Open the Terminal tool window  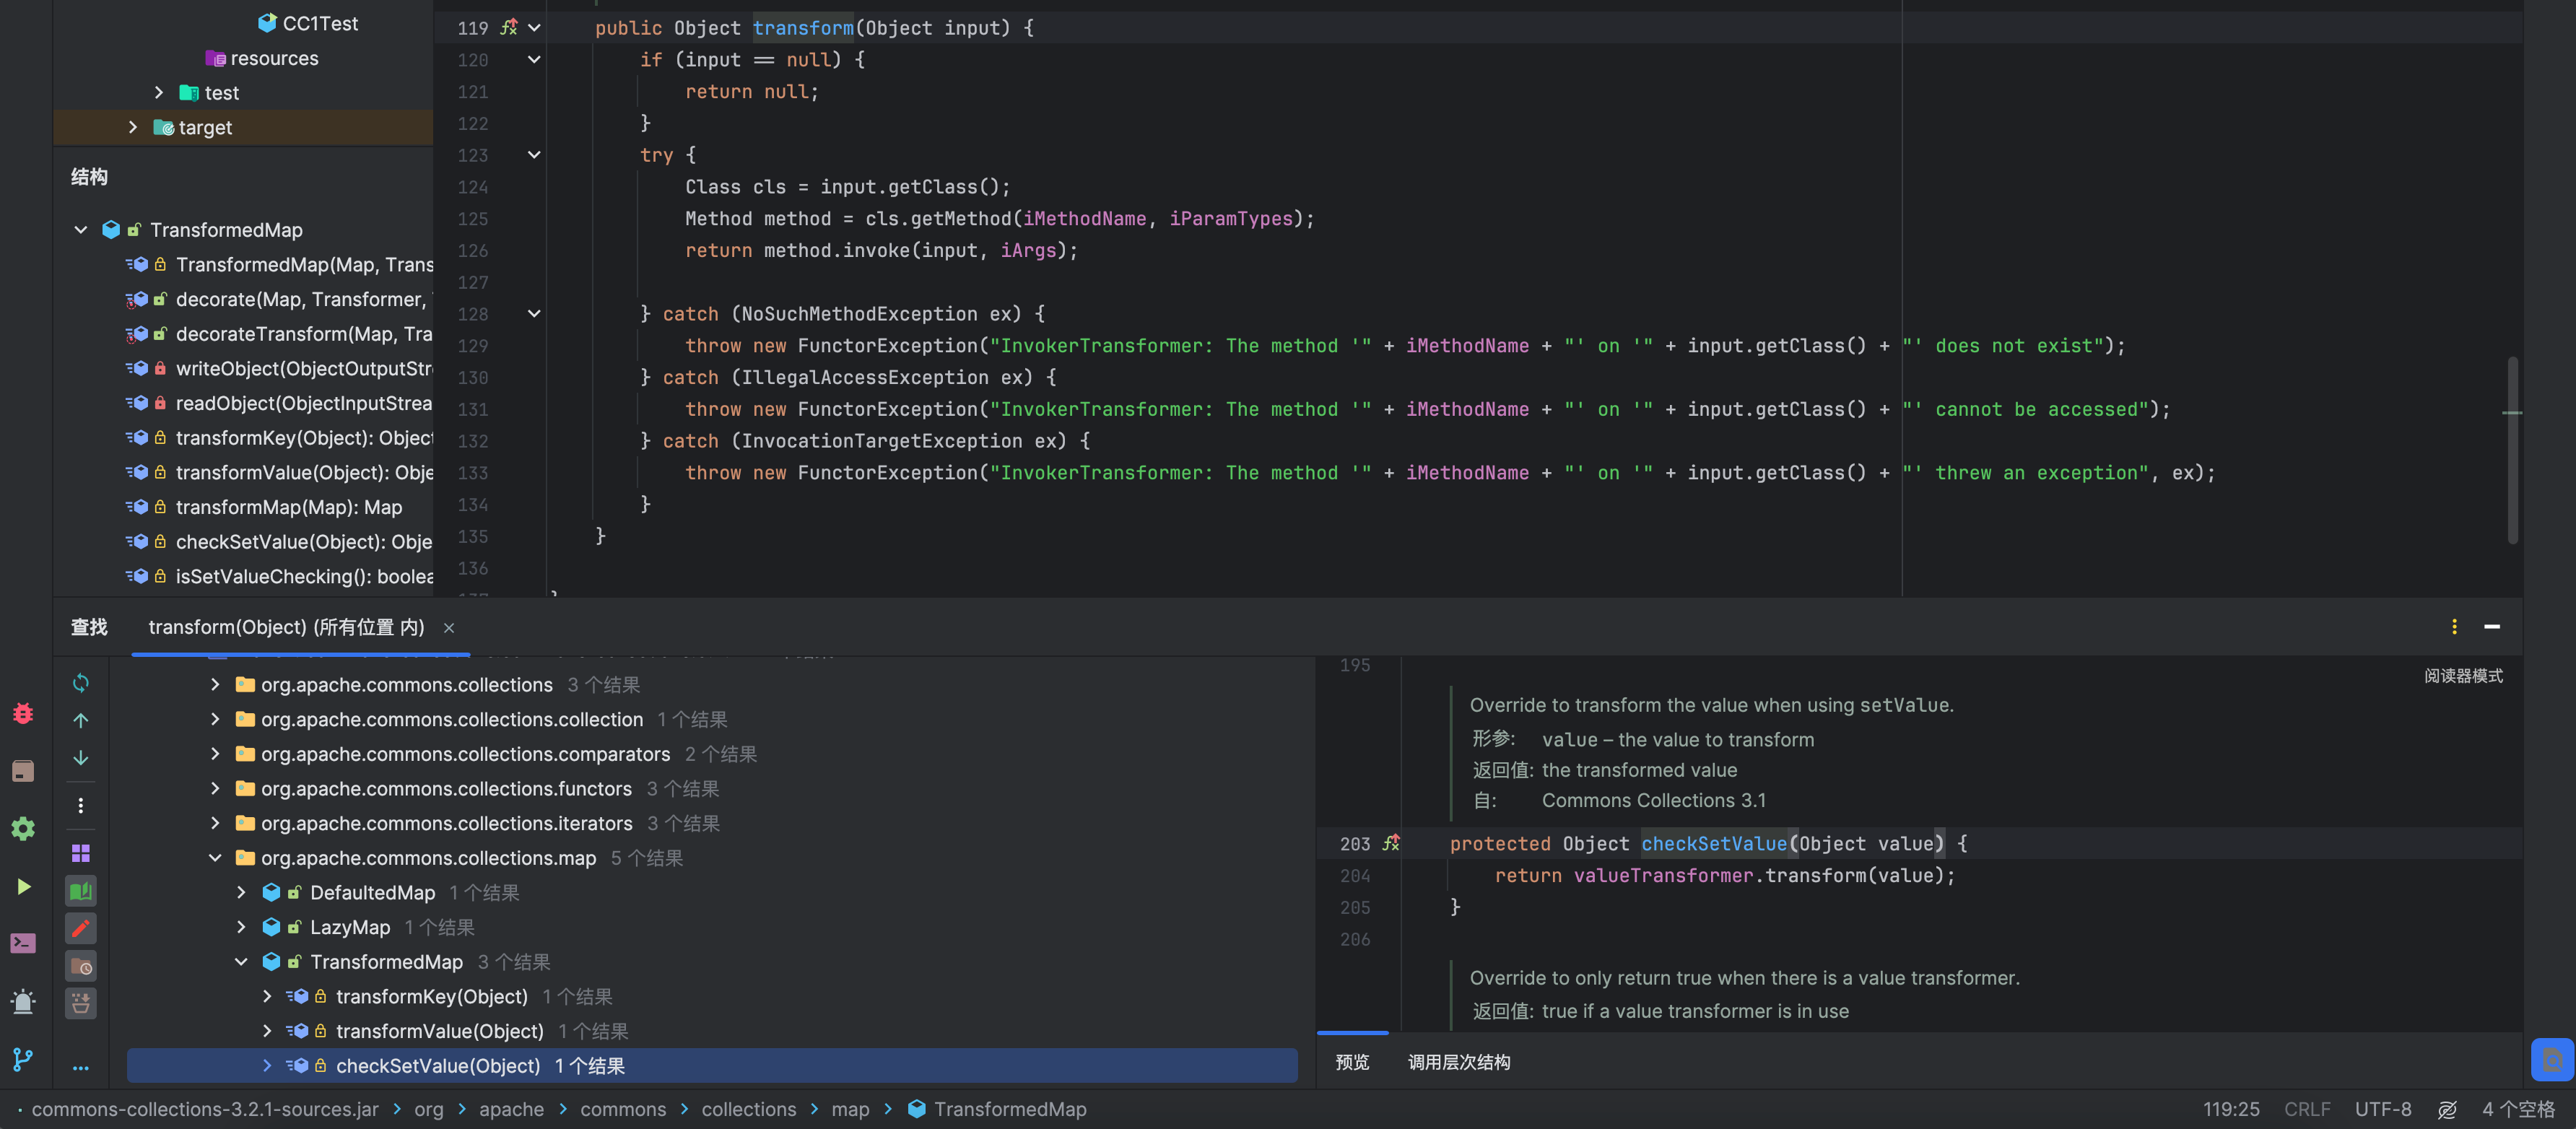point(23,943)
